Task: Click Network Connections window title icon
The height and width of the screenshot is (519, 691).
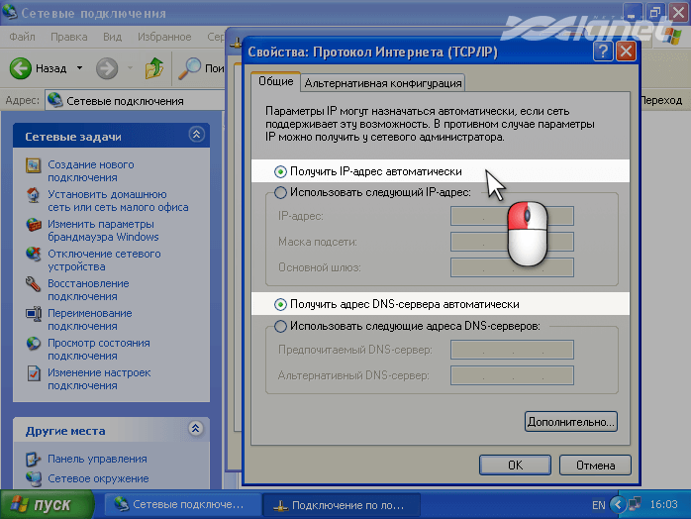Action: tap(10, 12)
